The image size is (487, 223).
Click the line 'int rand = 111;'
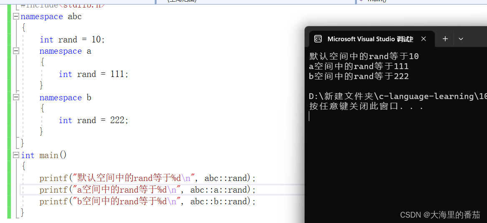click(93, 74)
